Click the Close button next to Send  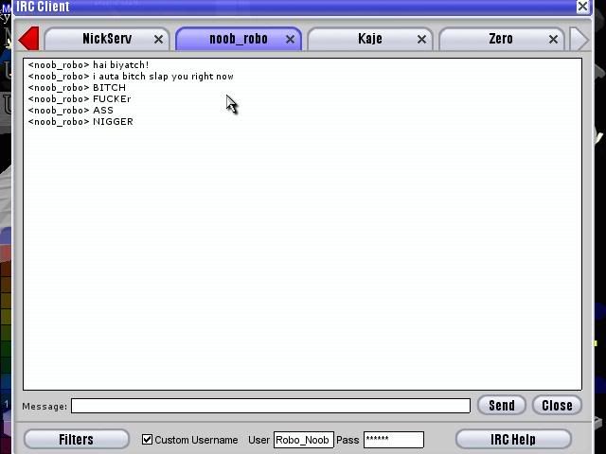[x=557, y=406]
